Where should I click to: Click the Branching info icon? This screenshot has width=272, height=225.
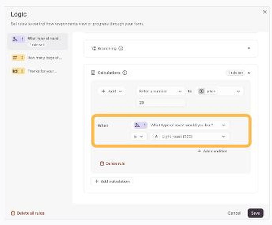121,48
